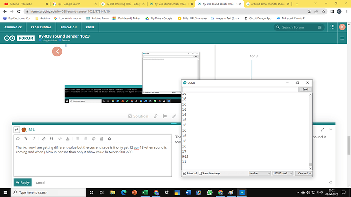This screenshot has width=351, height=197.
Task: Open the Newline line ending dropdown
Action: click(259, 173)
